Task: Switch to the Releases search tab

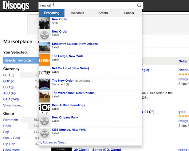Action: click(77, 13)
